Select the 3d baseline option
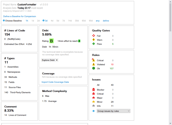The height and width of the screenshot is (125, 172). coord(46,21)
